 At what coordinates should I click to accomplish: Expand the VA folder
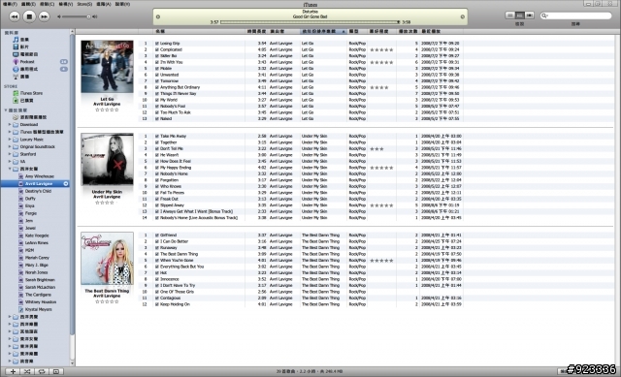tap(10, 162)
